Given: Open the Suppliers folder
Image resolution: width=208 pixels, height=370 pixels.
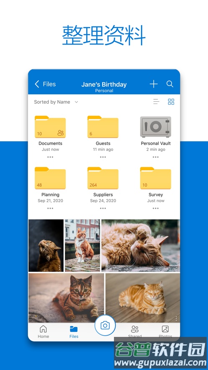Looking at the screenshot, I should (x=103, y=178).
